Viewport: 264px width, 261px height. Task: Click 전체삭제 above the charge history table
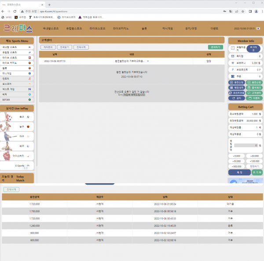11,189
